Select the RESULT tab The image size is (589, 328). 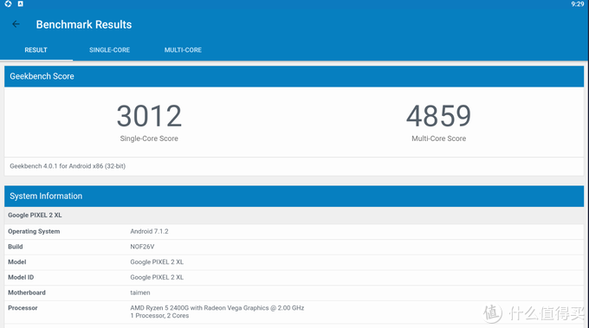tap(36, 50)
